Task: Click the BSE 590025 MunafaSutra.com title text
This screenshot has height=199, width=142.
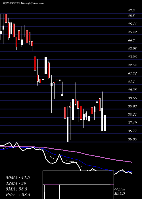Action: [x=24, y=3]
